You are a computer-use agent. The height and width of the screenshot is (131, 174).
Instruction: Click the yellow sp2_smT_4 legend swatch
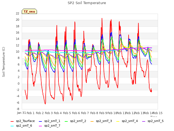point(118,121)
